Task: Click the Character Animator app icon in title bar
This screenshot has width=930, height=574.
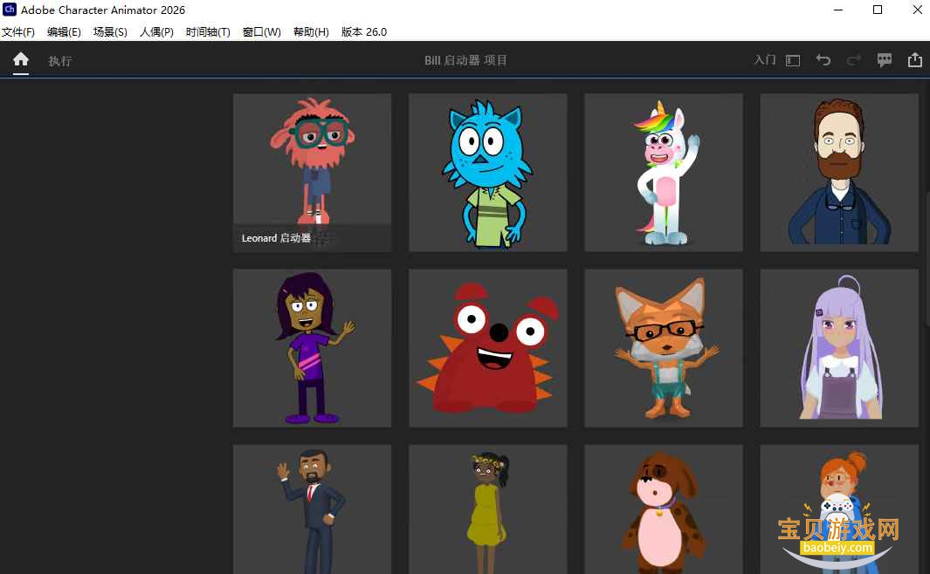Action: (x=10, y=10)
